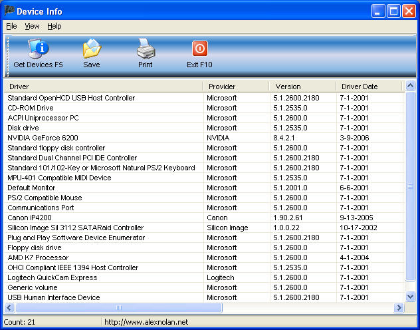The width and height of the screenshot is (420, 330).
Task: Select the USB Human Interface Device row
Action: click(x=203, y=297)
